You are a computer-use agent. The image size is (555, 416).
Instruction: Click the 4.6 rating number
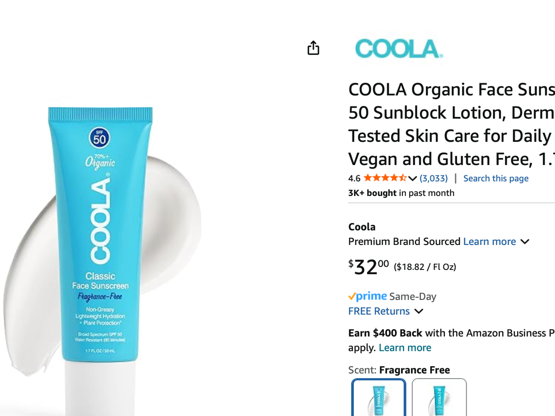pos(354,178)
